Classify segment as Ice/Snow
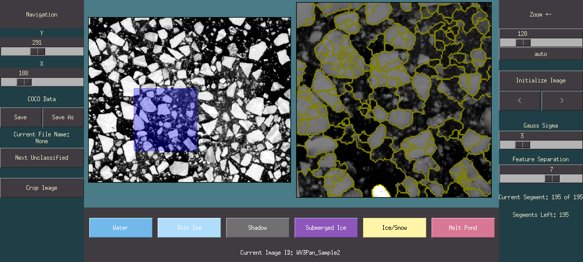 395,228
